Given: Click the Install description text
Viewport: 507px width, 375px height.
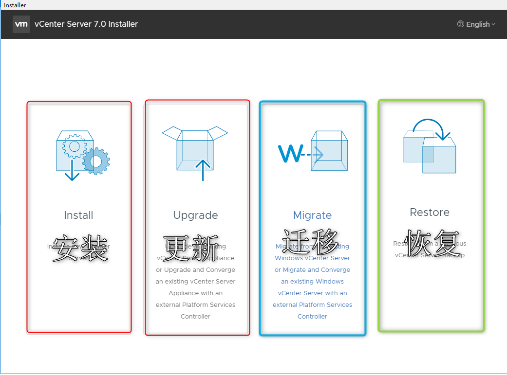Looking at the screenshot, I should (78, 252).
